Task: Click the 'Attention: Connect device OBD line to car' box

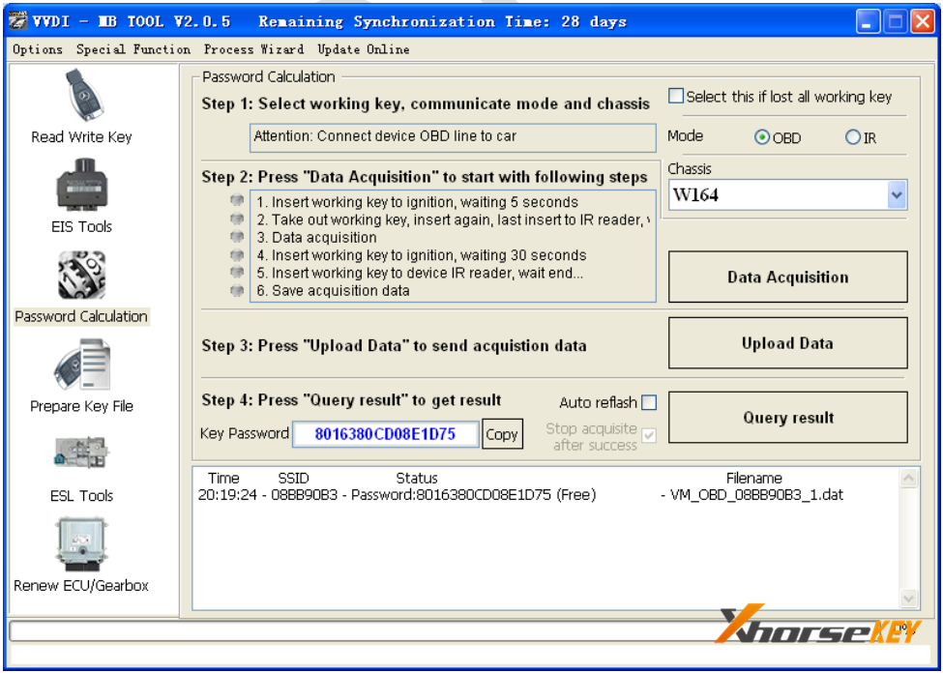Action: [x=453, y=137]
